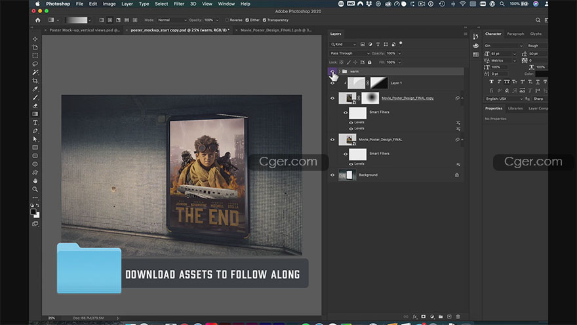This screenshot has height=325, width=577.
Task: Switch to Movie_Poster_Design_FINAL1.psb tab
Action: pyautogui.click(x=275, y=30)
